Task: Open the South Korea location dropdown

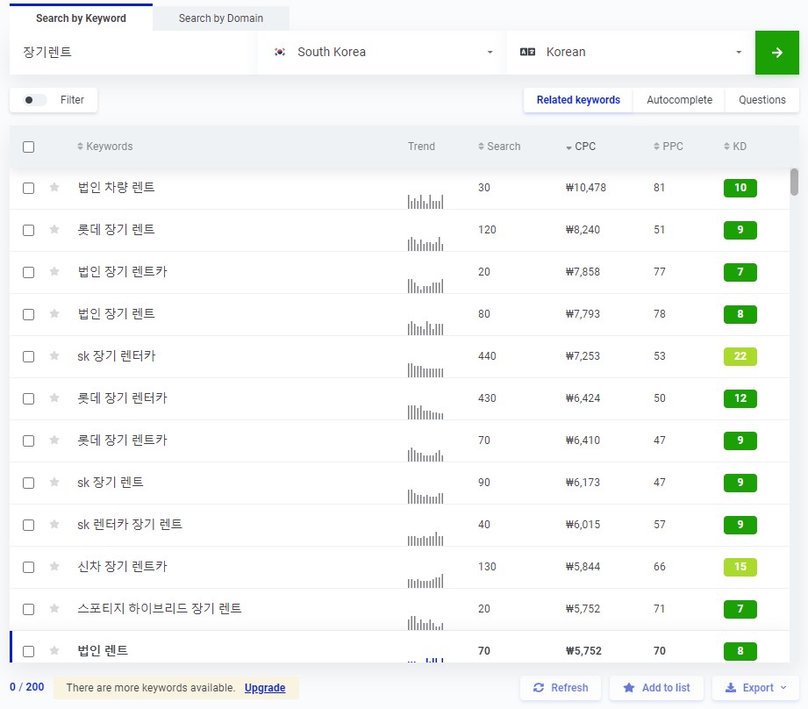Action: (x=380, y=52)
